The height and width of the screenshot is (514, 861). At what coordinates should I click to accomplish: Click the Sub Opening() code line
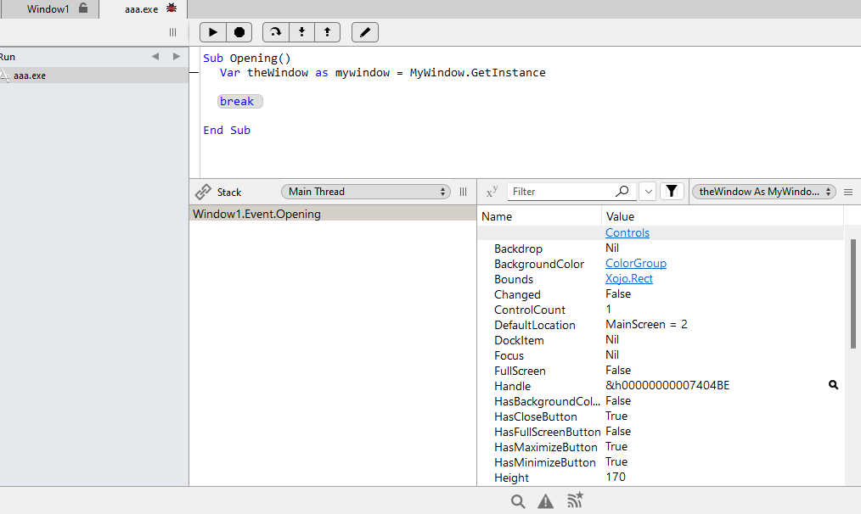[x=246, y=59]
